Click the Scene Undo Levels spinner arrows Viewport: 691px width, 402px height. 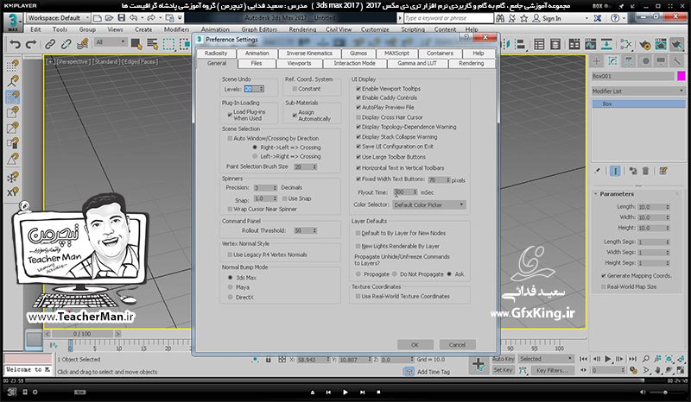[262, 89]
